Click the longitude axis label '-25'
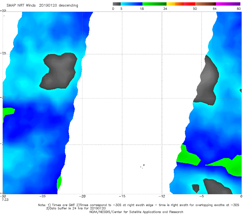The width and height of the screenshot is (244, 214). (x=43, y=196)
